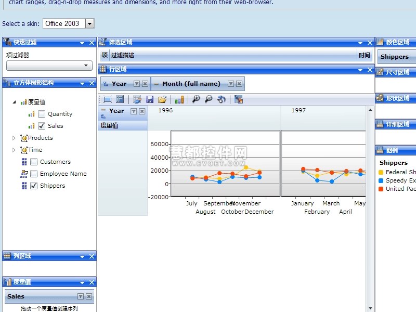Remove Month (full name) chip from row area
This screenshot has height=312, width=416.
(x=239, y=84)
